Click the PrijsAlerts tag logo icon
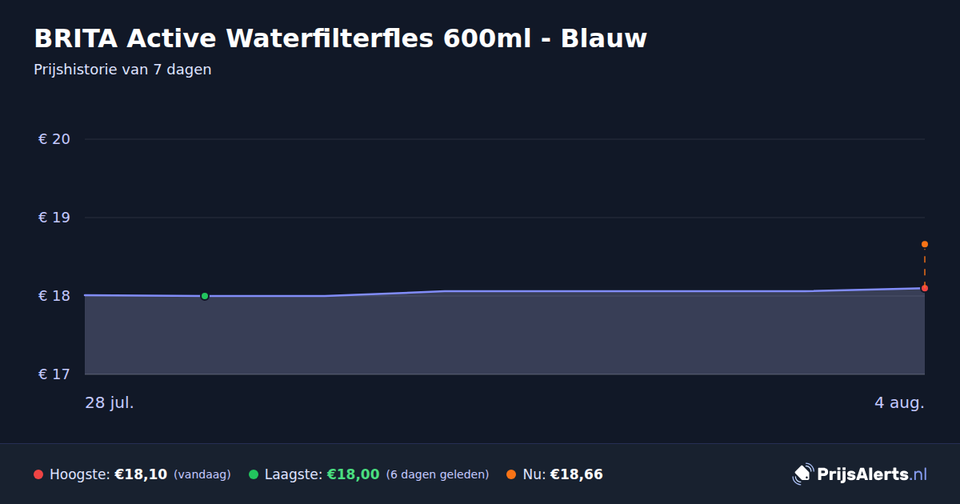Image resolution: width=960 pixels, height=504 pixels. tap(802, 474)
